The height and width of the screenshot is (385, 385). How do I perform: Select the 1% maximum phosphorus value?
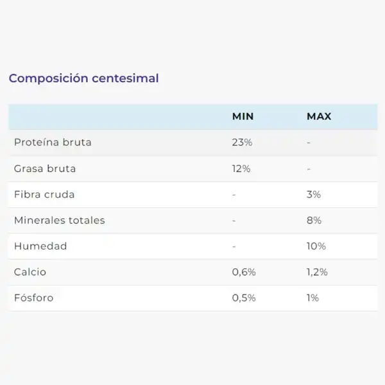click(x=312, y=298)
